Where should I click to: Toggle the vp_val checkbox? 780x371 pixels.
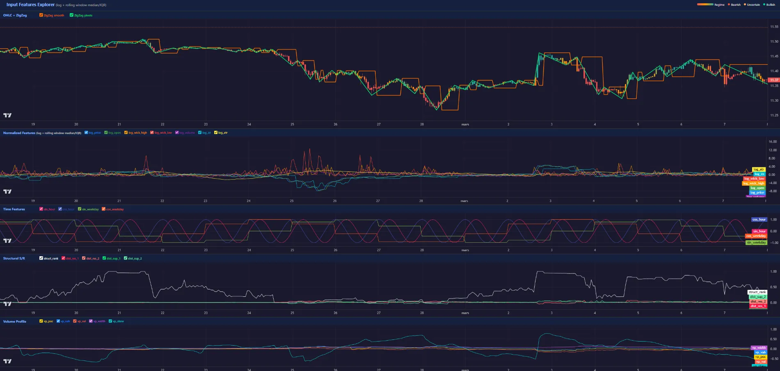(x=75, y=321)
